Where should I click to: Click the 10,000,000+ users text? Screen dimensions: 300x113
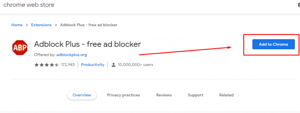pos(135,65)
